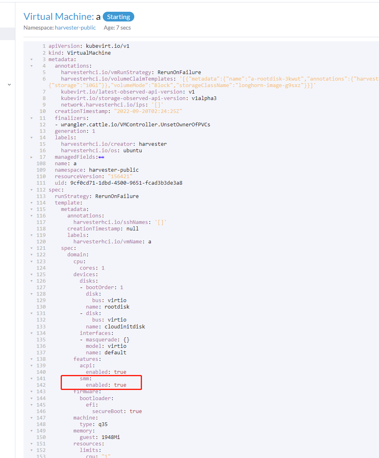Click the network.harvesterhci.io/ips line
The width and height of the screenshot is (379, 458).
coord(112,104)
